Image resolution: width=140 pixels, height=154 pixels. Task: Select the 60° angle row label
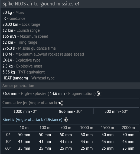click(x=8, y=148)
